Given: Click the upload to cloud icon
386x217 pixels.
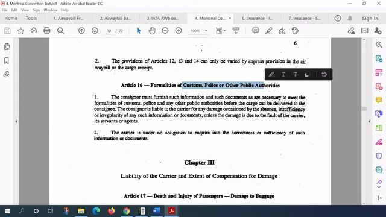Looking at the screenshot, I should coord(34,31).
